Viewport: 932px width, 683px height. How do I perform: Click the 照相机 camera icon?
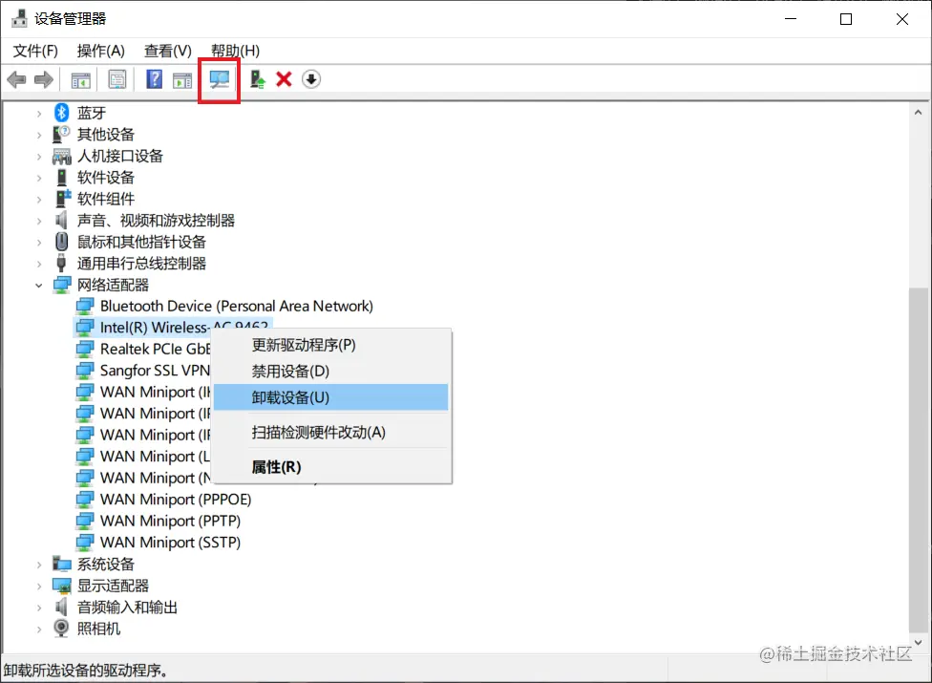tap(61, 628)
